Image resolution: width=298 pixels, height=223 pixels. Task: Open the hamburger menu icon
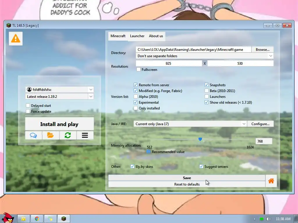[85, 135]
